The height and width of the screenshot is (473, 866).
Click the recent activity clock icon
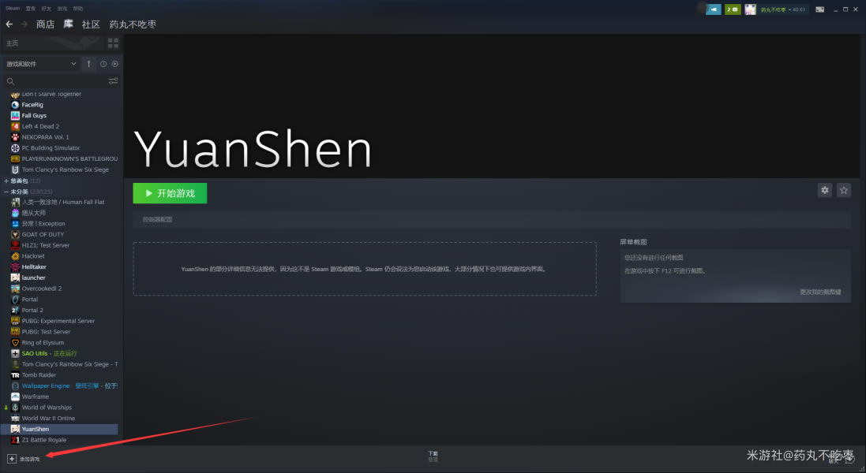tap(103, 64)
